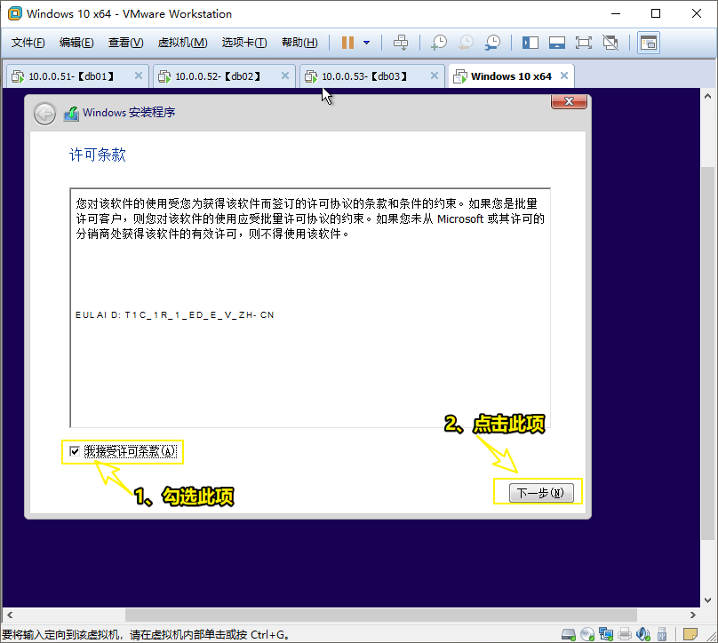The width and height of the screenshot is (718, 643).
Task: Open the power options dropdown arrow
Action: coord(366,43)
